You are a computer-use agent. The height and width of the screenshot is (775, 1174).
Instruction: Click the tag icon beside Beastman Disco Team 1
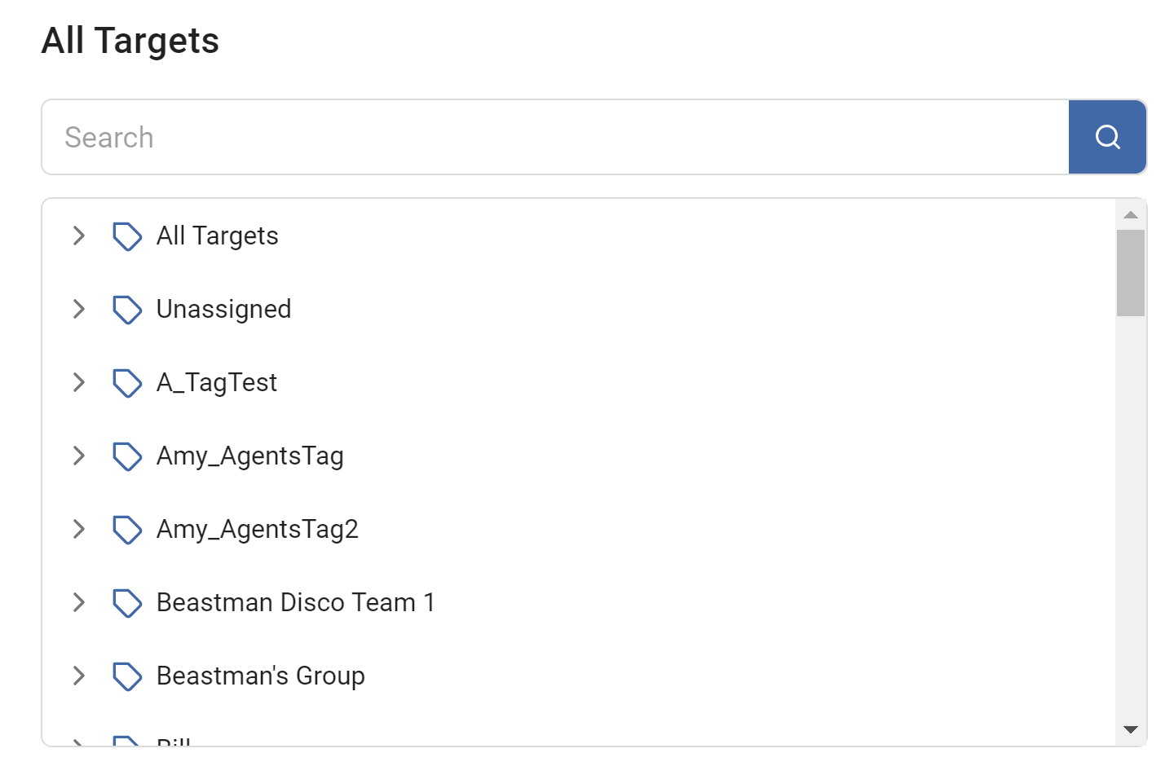tap(127, 603)
